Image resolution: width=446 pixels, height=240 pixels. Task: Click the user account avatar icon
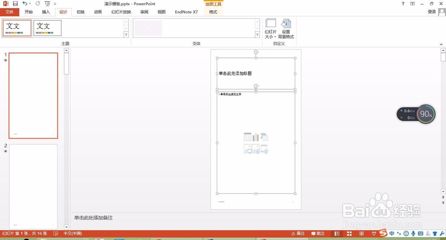pyautogui.click(x=442, y=12)
